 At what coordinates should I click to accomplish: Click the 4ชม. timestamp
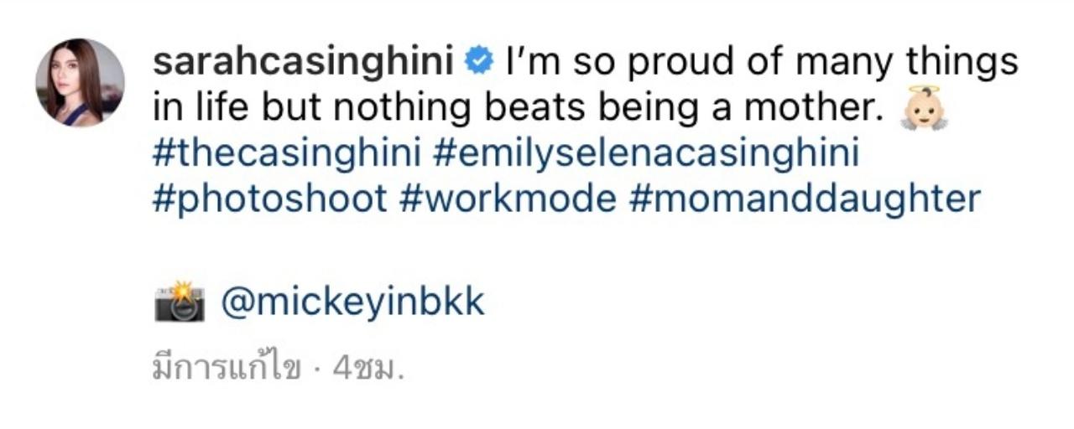[368, 369]
